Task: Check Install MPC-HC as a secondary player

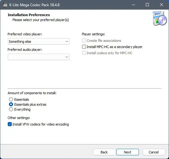Action: click(x=84, y=47)
